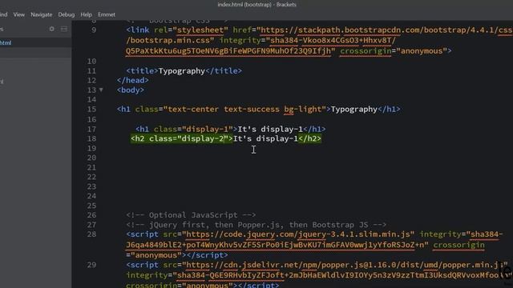Click line number 28 in the gutter

(91, 234)
